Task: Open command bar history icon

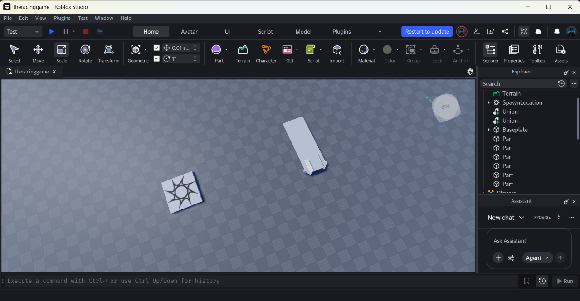Action: point(542,281)
